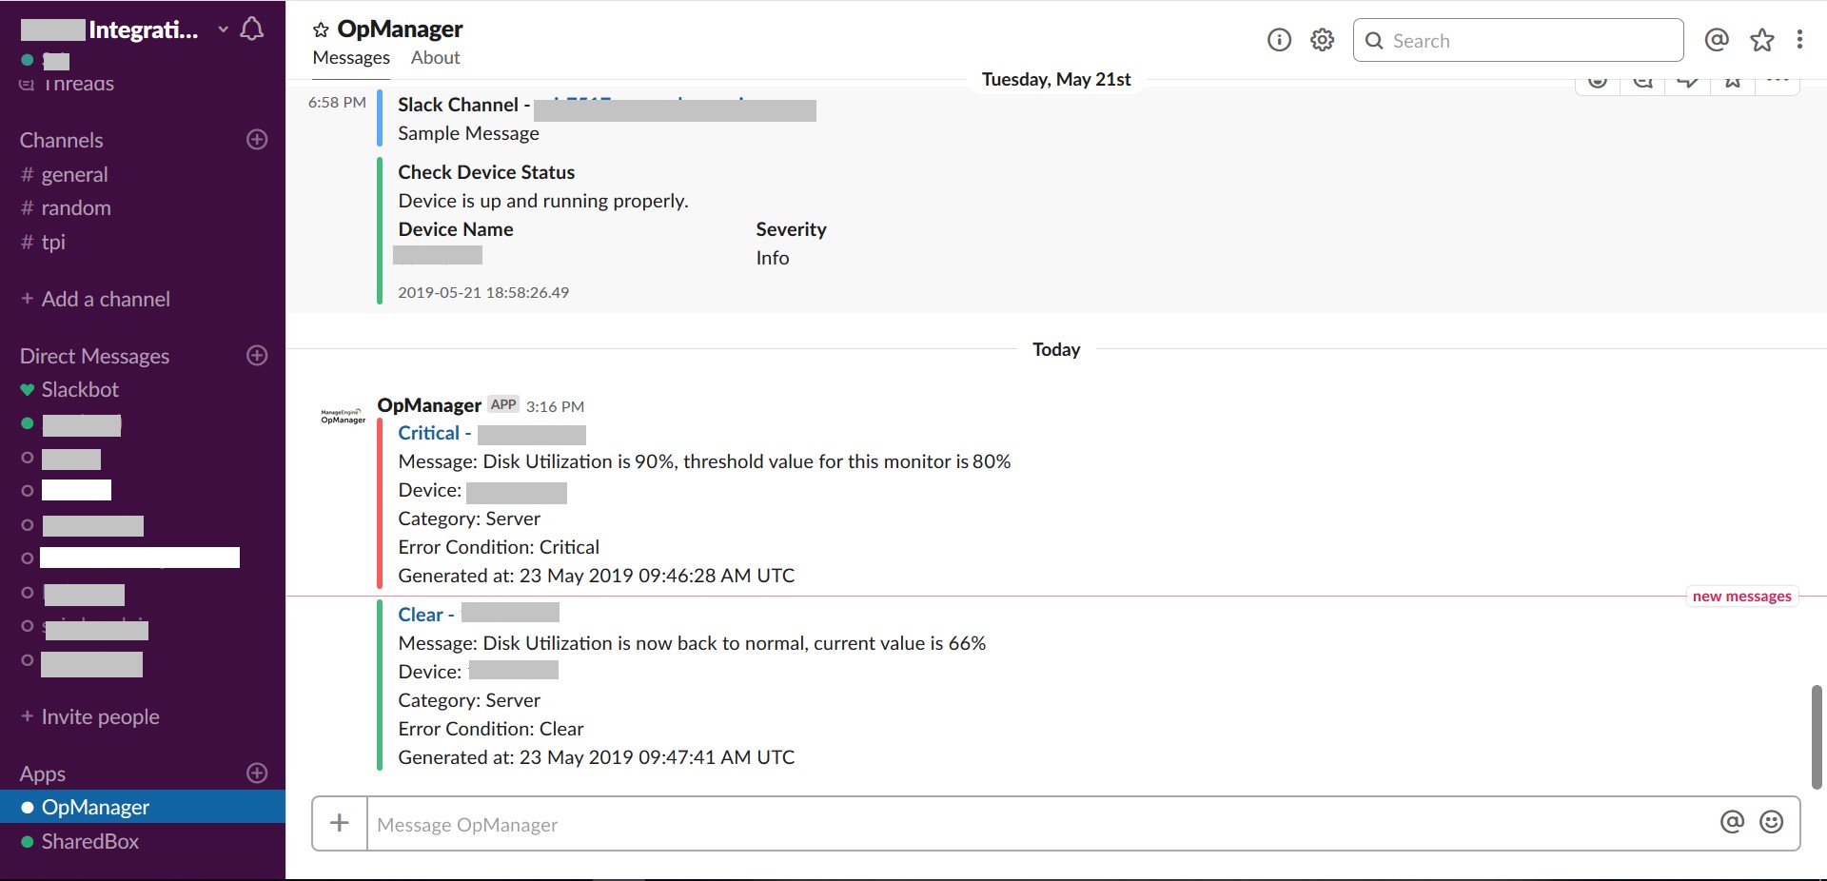This screenshot has width=1827, height=881.
Task: Browse apps using the plus icon
Action: coord(257,773)
